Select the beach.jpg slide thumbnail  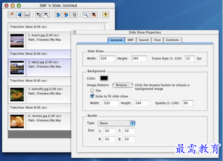pyautogui.click(x=17, y=41)
